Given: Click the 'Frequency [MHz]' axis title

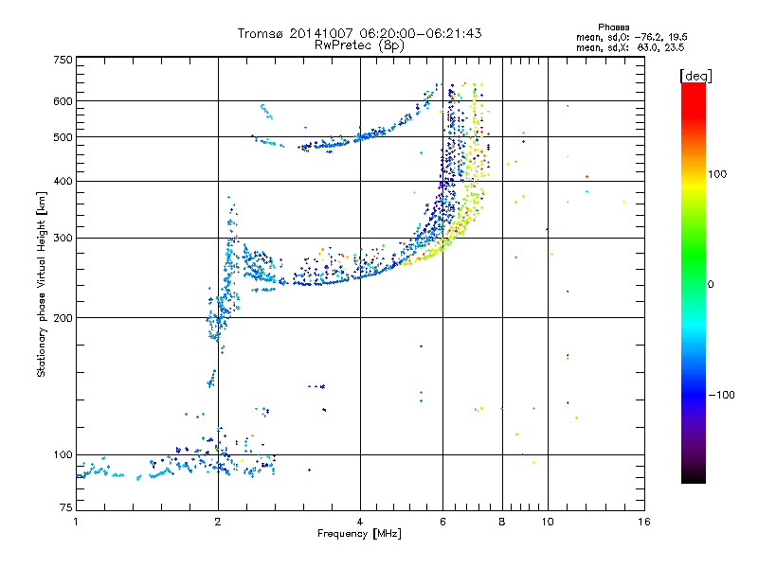Looking at the screenshot, I should pyautogui.click(x=359, y=534).
